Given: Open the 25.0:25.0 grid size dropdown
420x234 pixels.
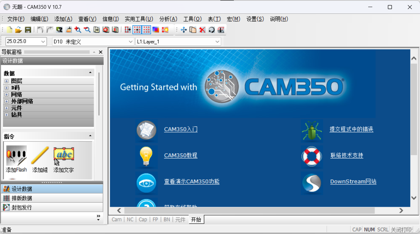Looking at the screenshot, I should click(43, 41).
